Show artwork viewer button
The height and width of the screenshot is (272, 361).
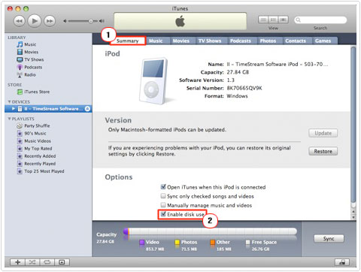point(62,262)
